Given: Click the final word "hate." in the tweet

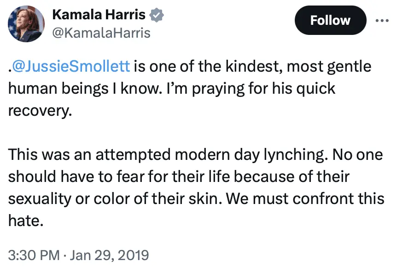Looking at the screenshot, I should coord(26,221).
